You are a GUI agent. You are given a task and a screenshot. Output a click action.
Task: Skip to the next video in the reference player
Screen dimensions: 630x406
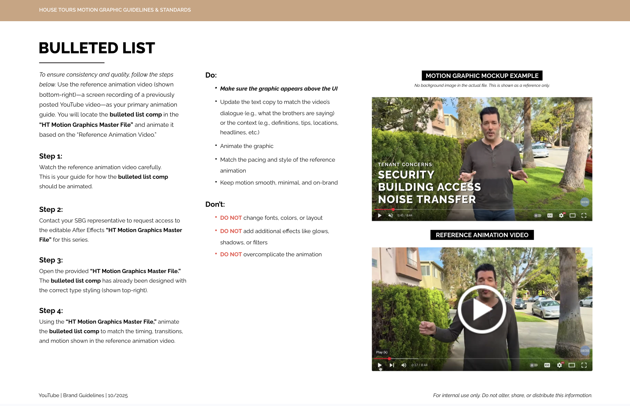392,365
